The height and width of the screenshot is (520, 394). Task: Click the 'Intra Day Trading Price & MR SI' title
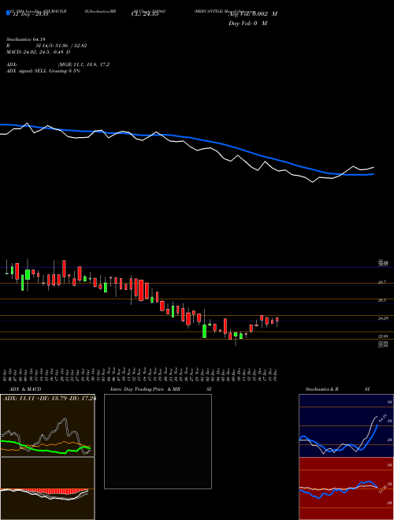(x=161, y=389)
